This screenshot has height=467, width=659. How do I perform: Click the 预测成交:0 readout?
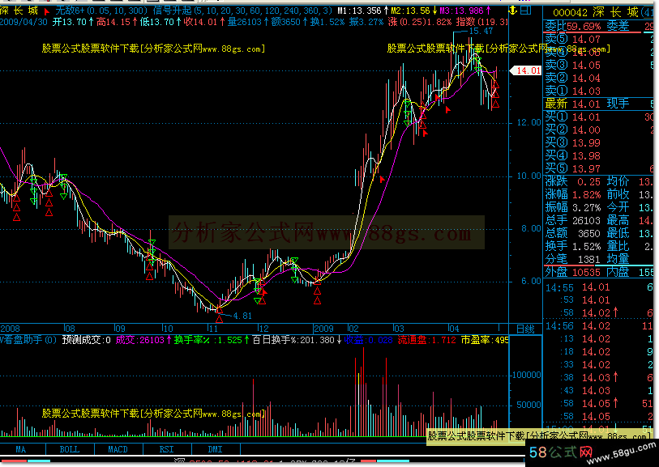87,340
